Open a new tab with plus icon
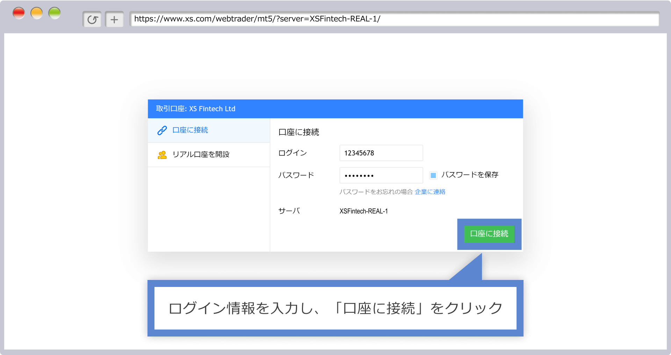 tap(114, 19)
